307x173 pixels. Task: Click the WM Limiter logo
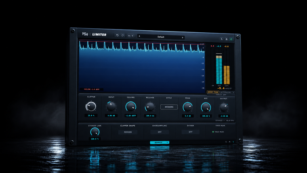[94, 34]
